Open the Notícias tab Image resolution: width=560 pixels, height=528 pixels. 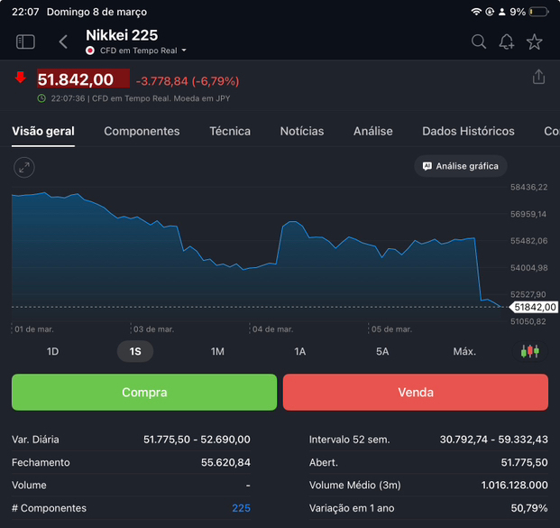point(302,131)
